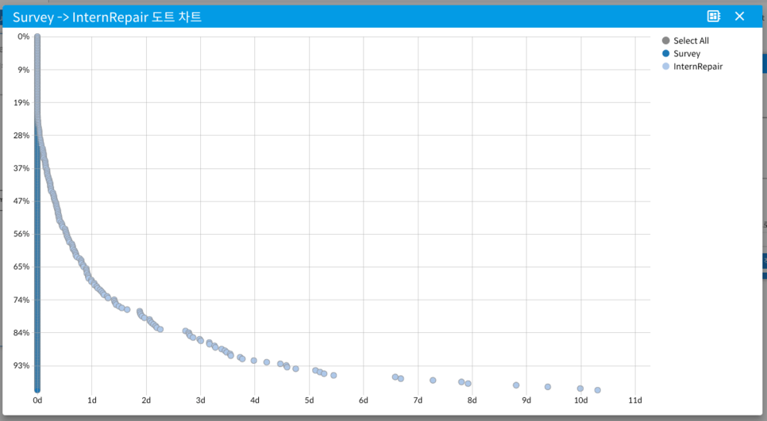Click the dark blue Survey legend marker
767x421 pixels.
coord(665,54)
